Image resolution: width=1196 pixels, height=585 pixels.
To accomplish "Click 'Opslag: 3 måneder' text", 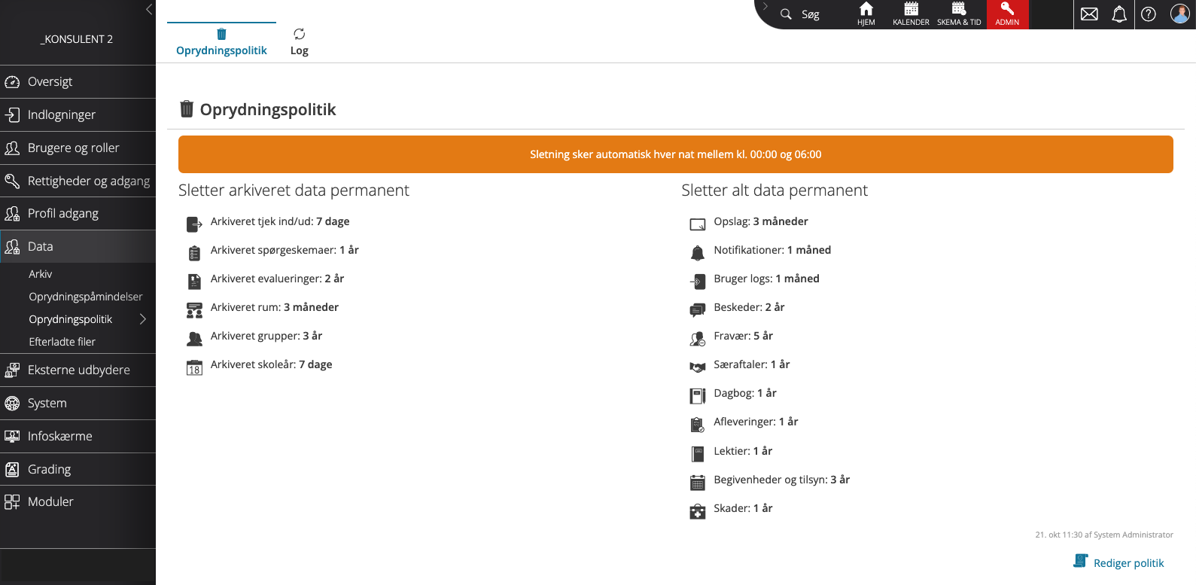I will [x=761, y=221].
